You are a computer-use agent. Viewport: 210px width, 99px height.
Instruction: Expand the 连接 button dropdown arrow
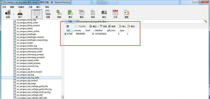coord(14,14)
